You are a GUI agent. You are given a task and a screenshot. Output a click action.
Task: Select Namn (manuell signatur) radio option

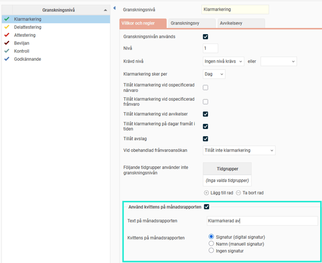pyautogui.click(x=211, y=244)
